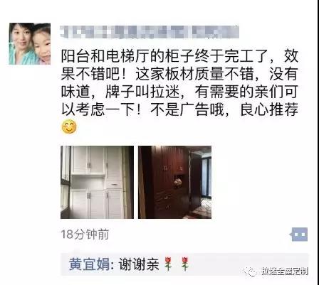Click the phrase 不是广告哦 in the post
Viewport: 319px width, 285px height.
click(x=187, y=110)
